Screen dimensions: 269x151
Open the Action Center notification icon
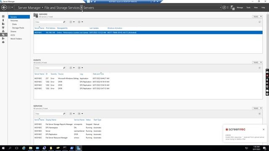point(264,148)
